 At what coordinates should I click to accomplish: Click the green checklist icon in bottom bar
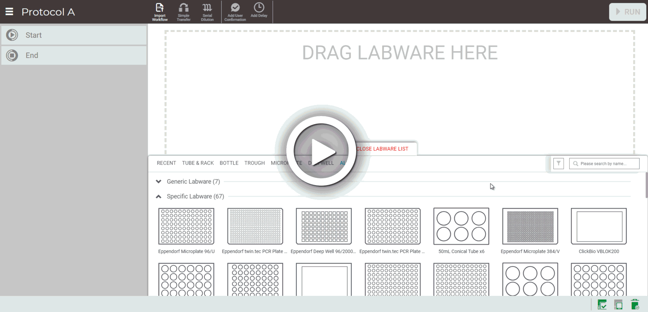pyautogui.click(x=602, y=305)
